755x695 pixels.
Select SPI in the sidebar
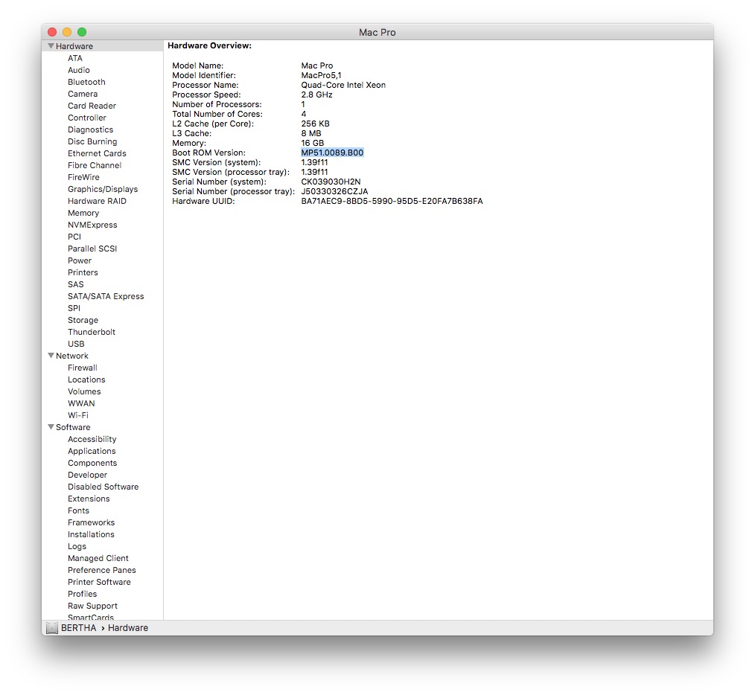(x=74, y=309)
